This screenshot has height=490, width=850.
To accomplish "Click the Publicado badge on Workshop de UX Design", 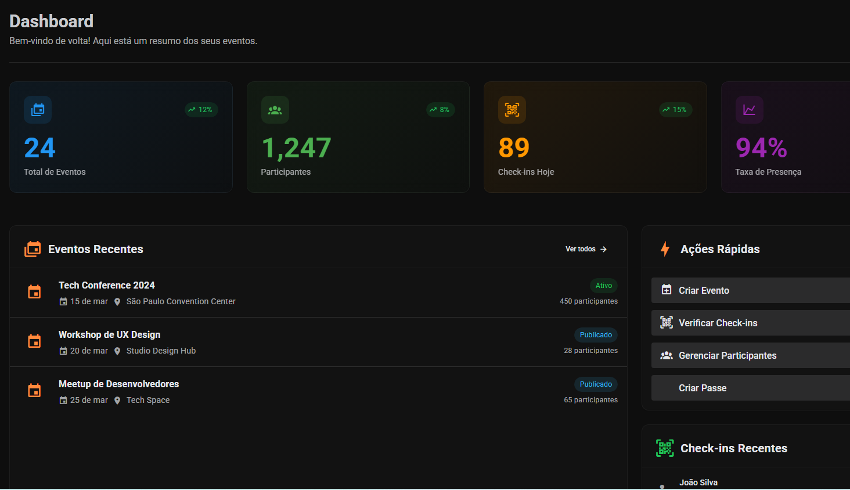I will [596, 335].
